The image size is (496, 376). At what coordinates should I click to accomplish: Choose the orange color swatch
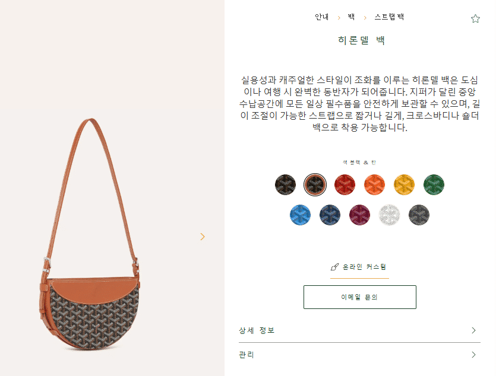[375, 184]
